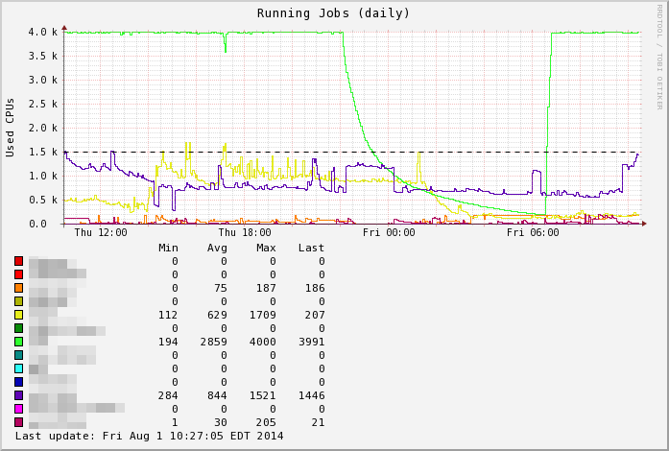
Task: Click the Max value '1521'
Action: 263,395
